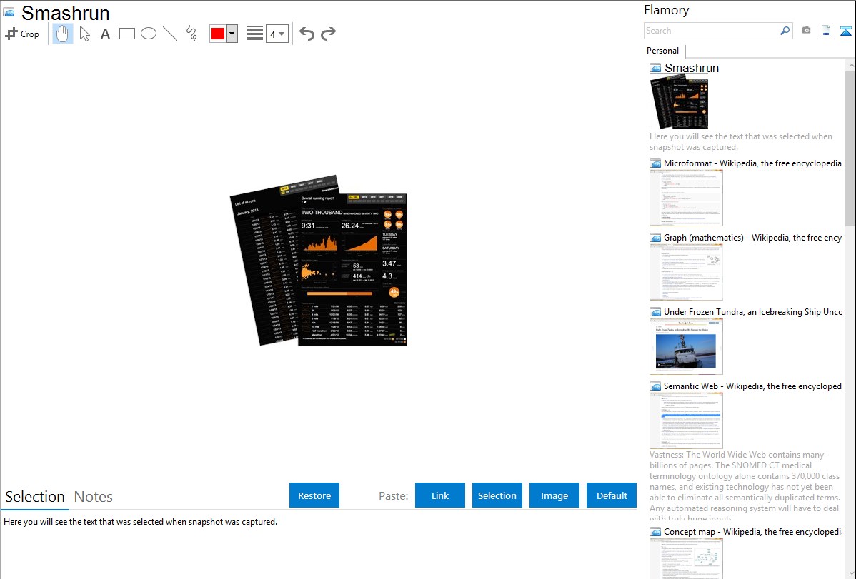Open the Smashrun snapshot thumbnail in sidebar
The image size is (856, 579).
(x=679, y=102)
